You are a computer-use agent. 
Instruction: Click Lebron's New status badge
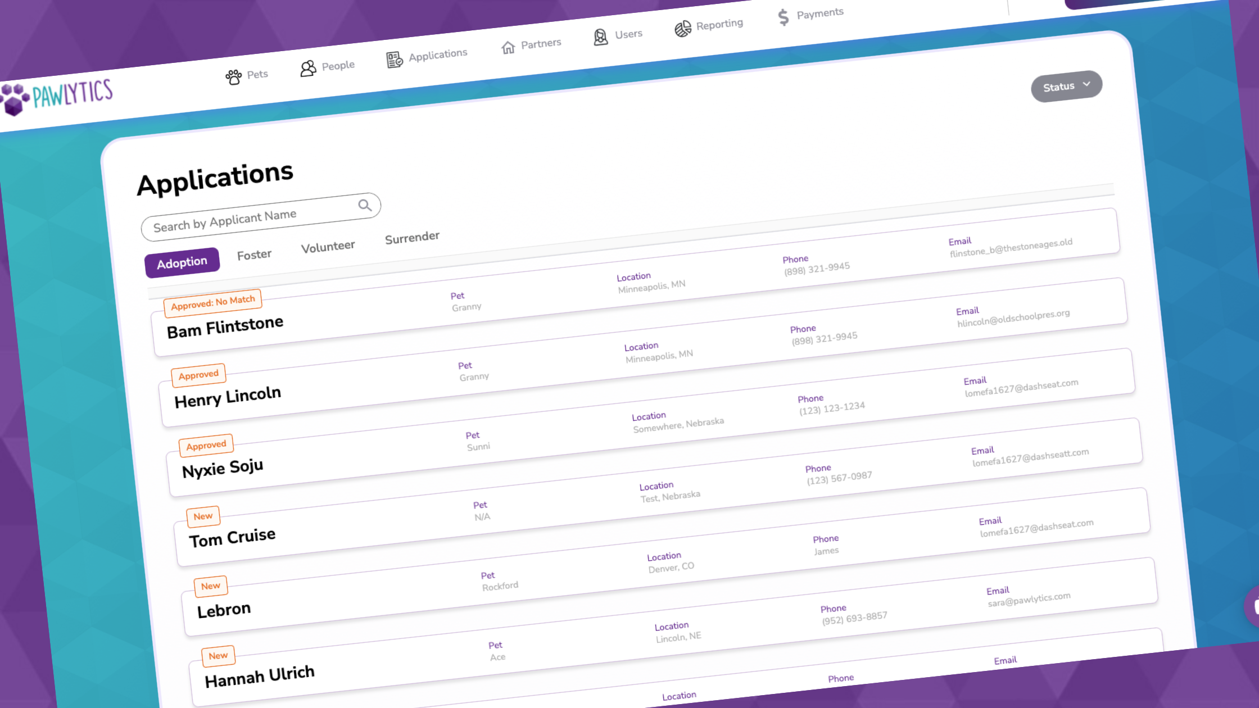[x=211, y=586]
